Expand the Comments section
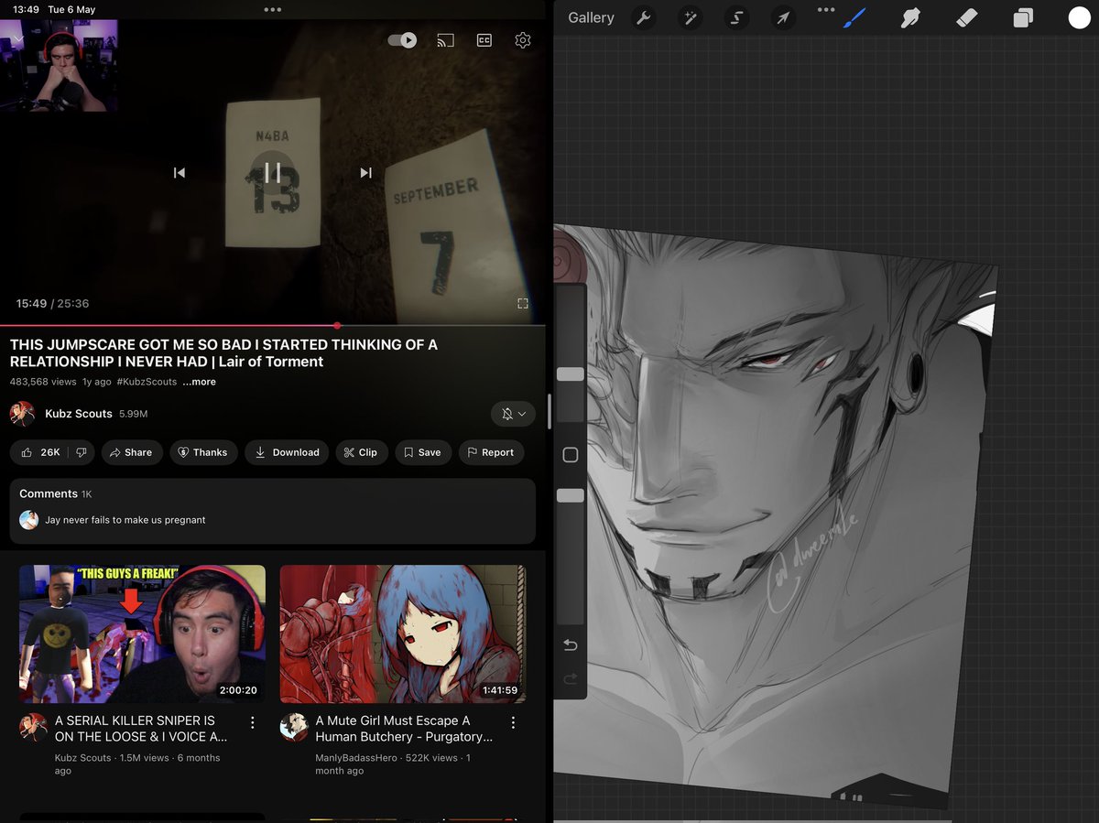This screenshot has width=1099, height=823. [273, 511]
